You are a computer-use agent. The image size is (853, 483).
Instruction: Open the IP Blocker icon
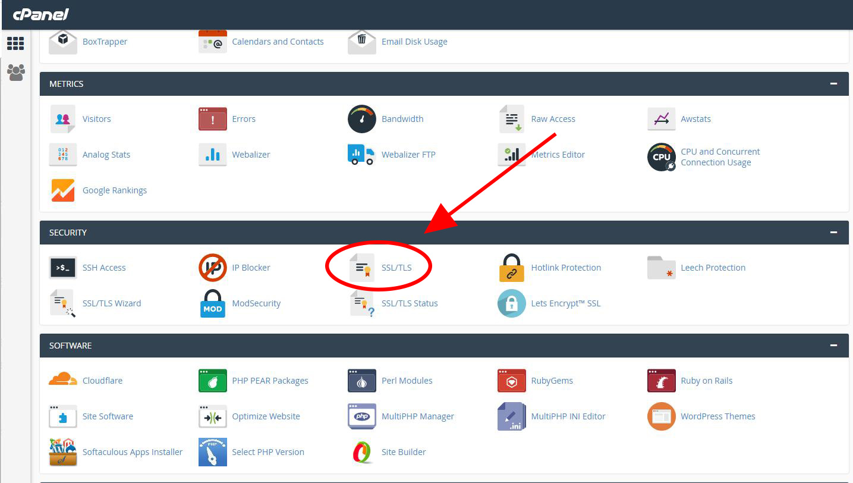pos(213,268)
